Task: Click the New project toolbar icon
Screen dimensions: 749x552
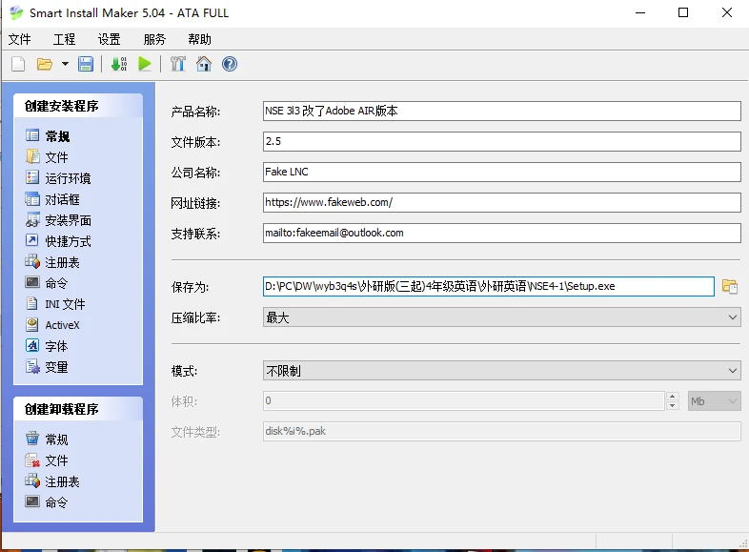Action: [x=18, y=64]
